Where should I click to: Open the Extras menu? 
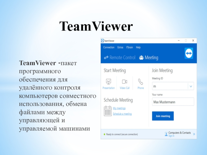120,48
